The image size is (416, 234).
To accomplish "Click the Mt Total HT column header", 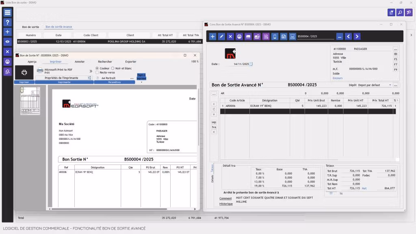I will 165,35.
